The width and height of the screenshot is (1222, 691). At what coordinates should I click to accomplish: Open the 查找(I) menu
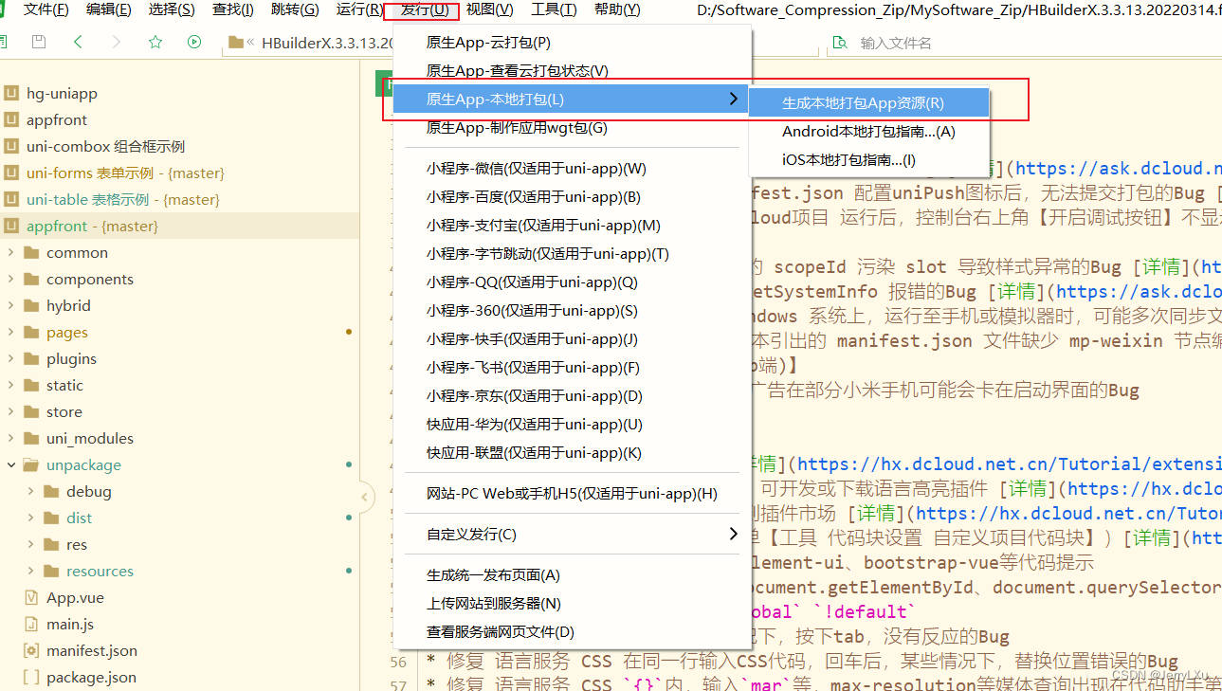point(233,9)
